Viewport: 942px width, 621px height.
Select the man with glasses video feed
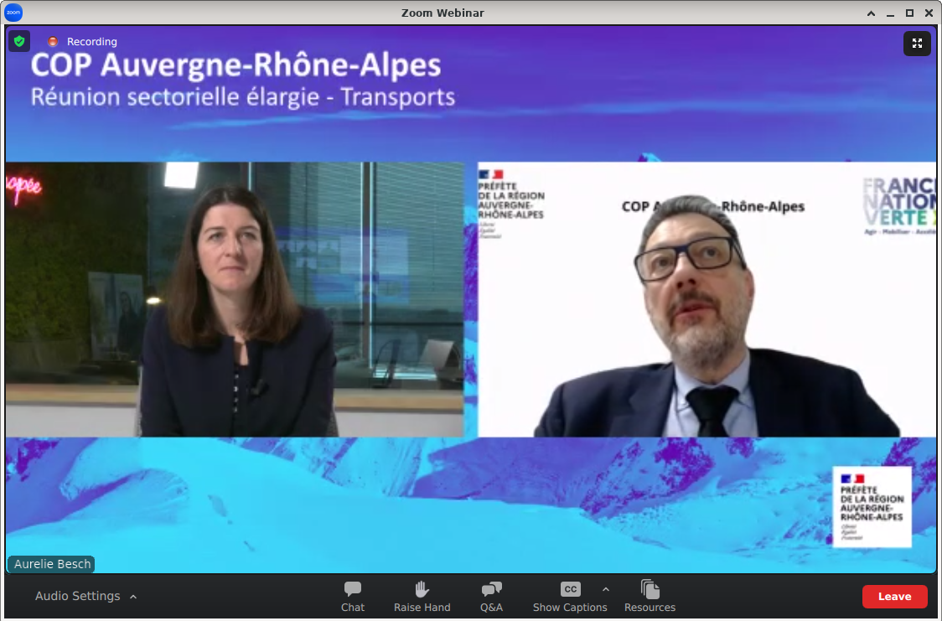coord(706,299)
